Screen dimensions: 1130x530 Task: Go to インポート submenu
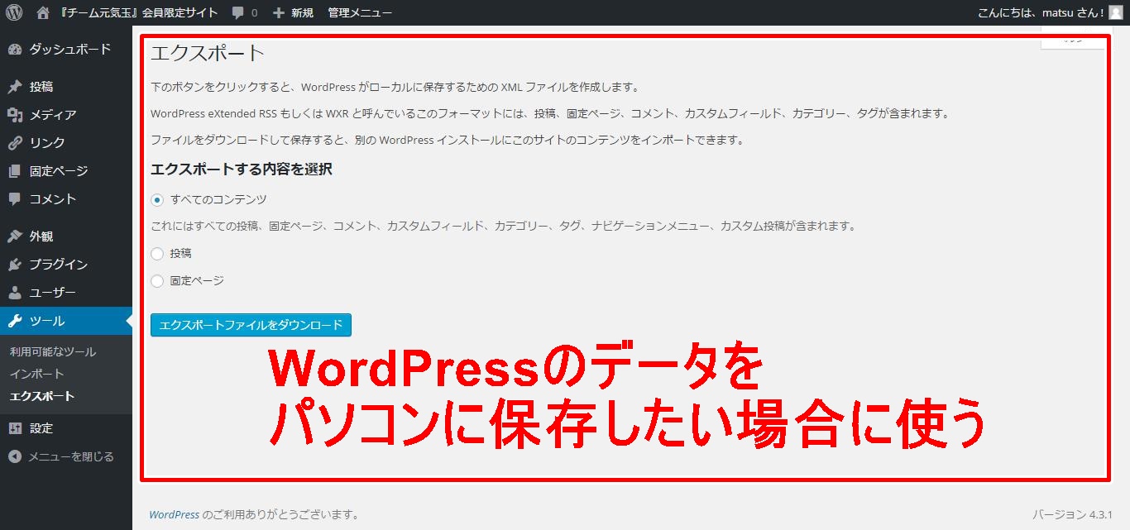(37, 374)
